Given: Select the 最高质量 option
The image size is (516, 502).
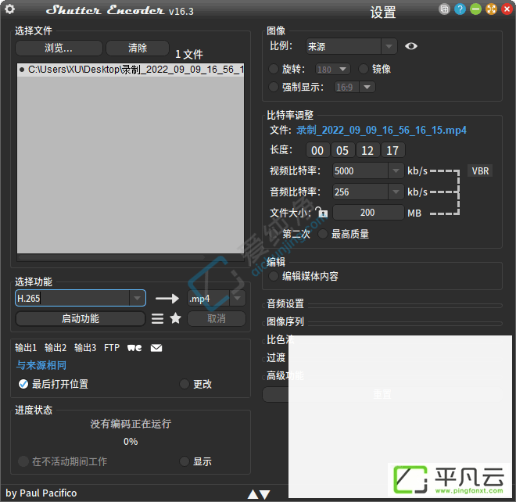Looking at the screenshot, I should click(322, 234).
